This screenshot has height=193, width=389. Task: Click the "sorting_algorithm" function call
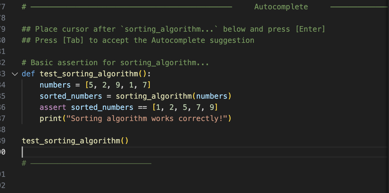[x=154, y=96]
